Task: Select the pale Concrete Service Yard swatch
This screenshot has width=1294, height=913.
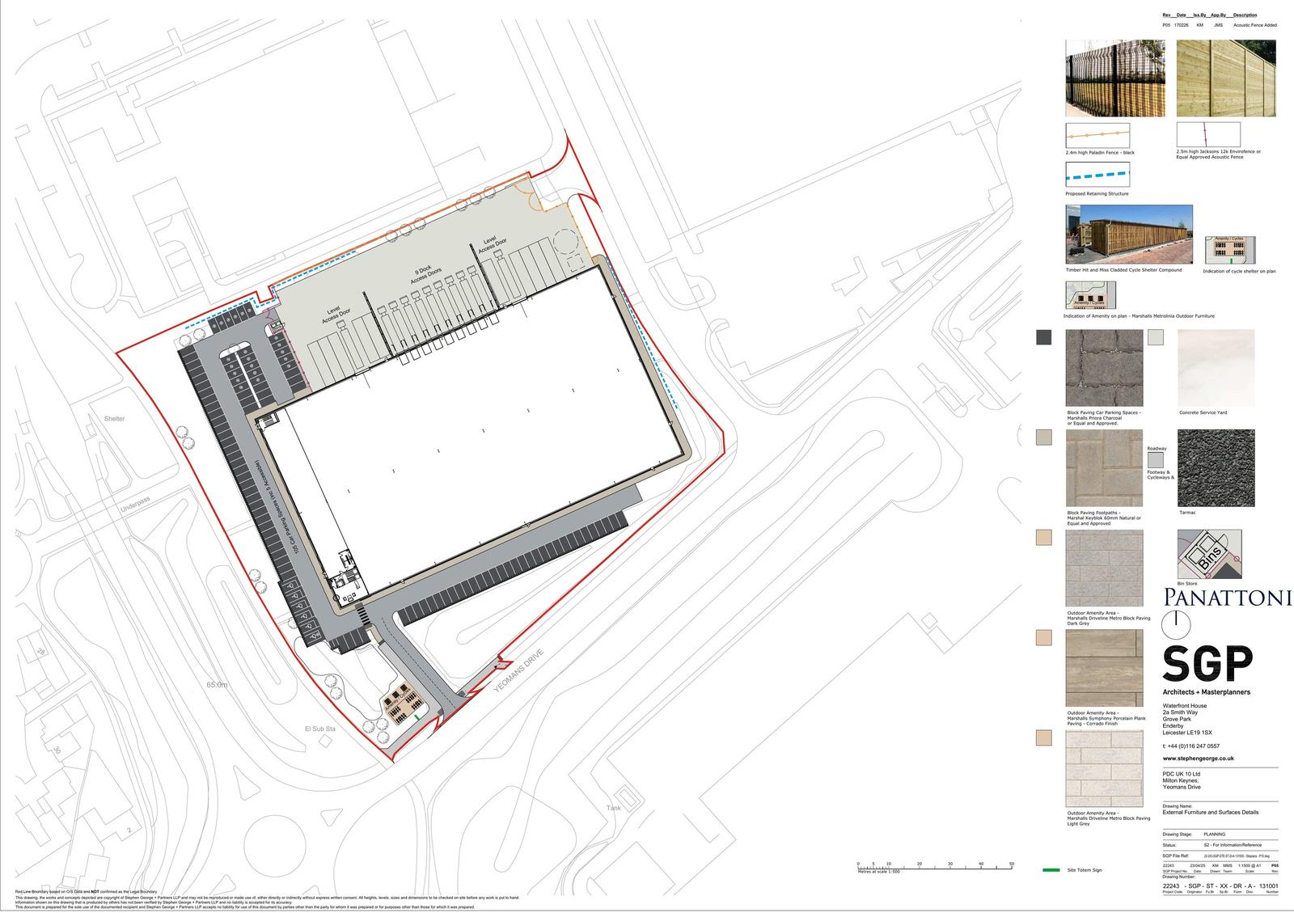Action: (x=1154, y=337)
